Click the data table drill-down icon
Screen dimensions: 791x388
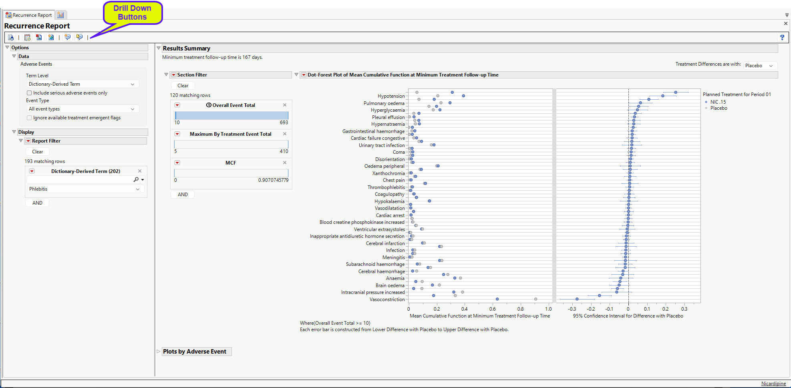pyautogui.click(x=27, y=37)
